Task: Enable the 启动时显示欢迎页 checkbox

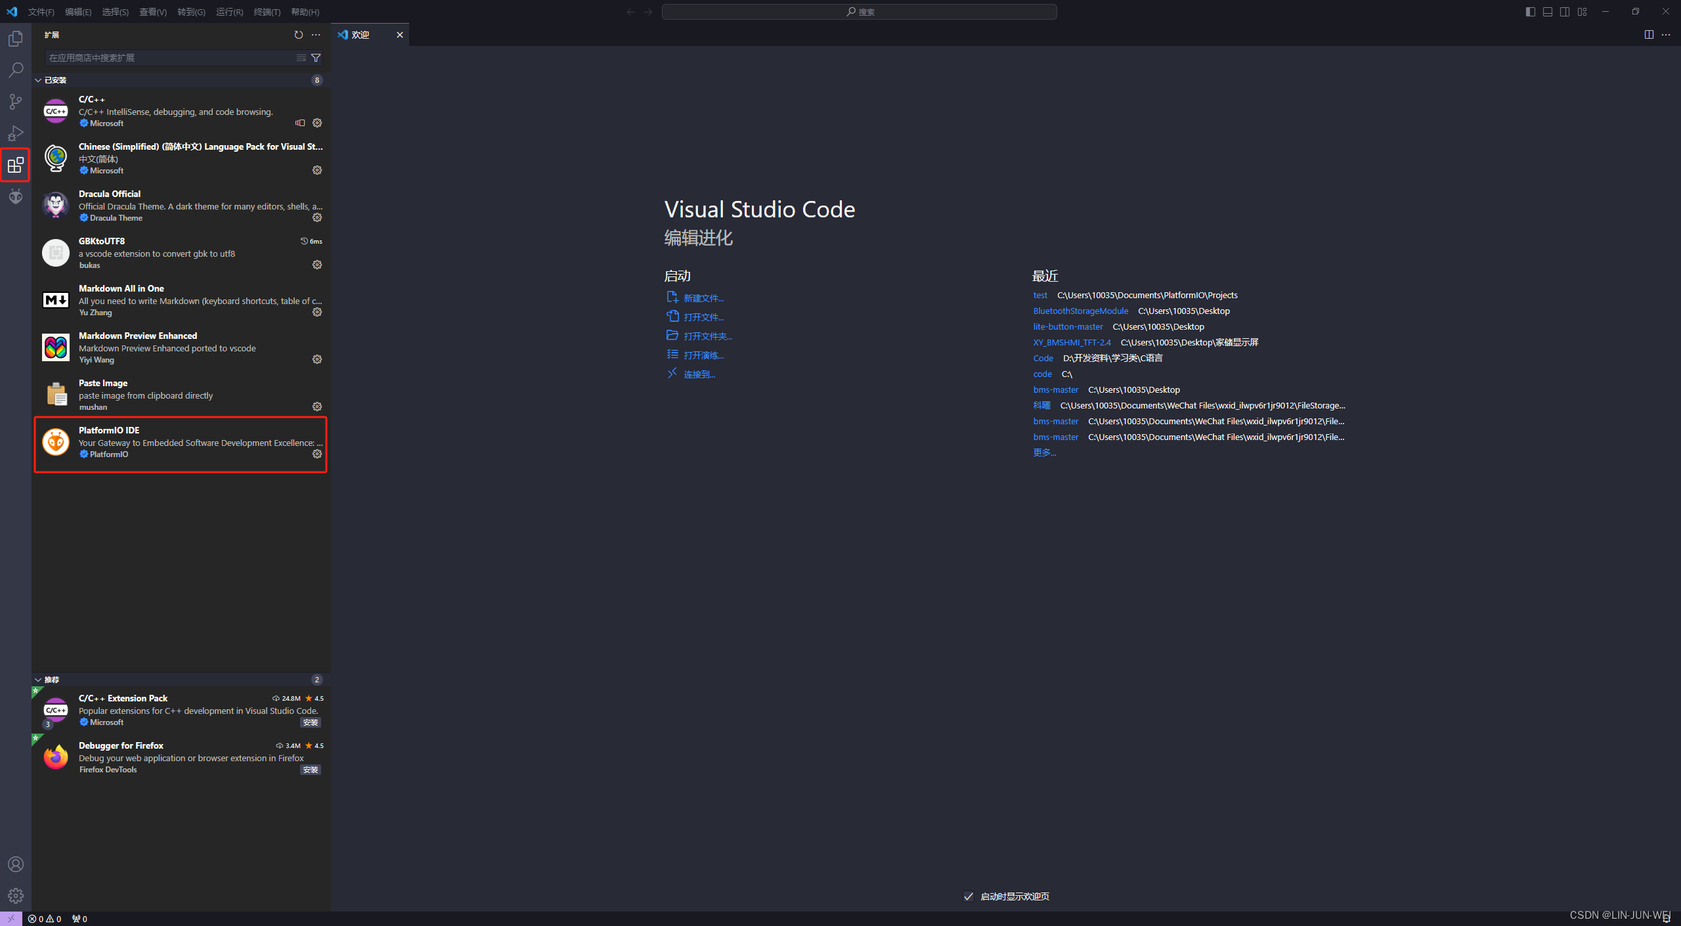Action: [968, 896]
